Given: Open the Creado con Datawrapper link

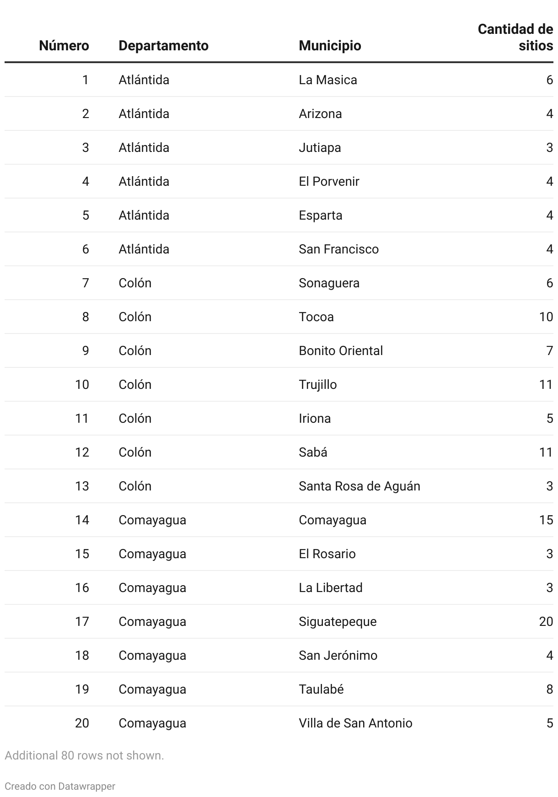Looking at the screenshot, I should [x=60, y=786].
